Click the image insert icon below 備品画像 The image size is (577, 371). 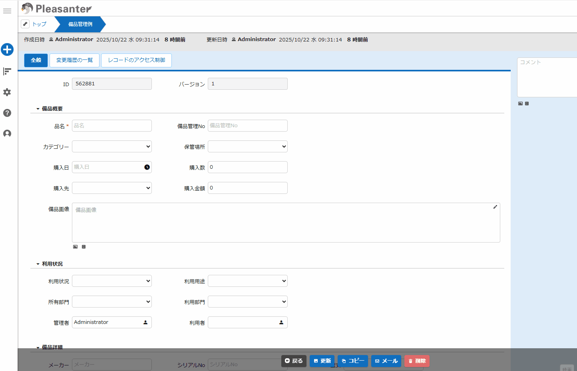pyautogui.click(x=76, y=247)
